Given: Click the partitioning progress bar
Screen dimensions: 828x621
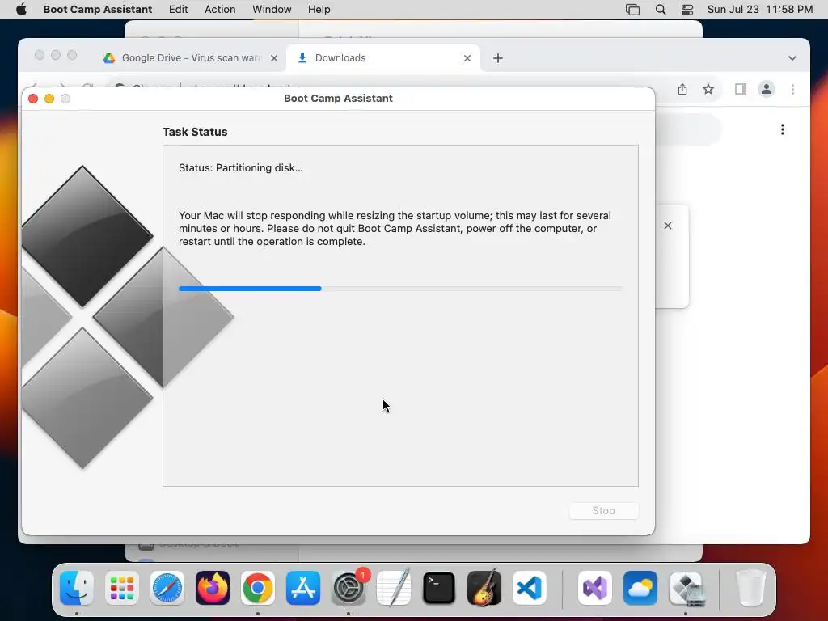Looking at the screenshot, I should click(x=400, y=289).
